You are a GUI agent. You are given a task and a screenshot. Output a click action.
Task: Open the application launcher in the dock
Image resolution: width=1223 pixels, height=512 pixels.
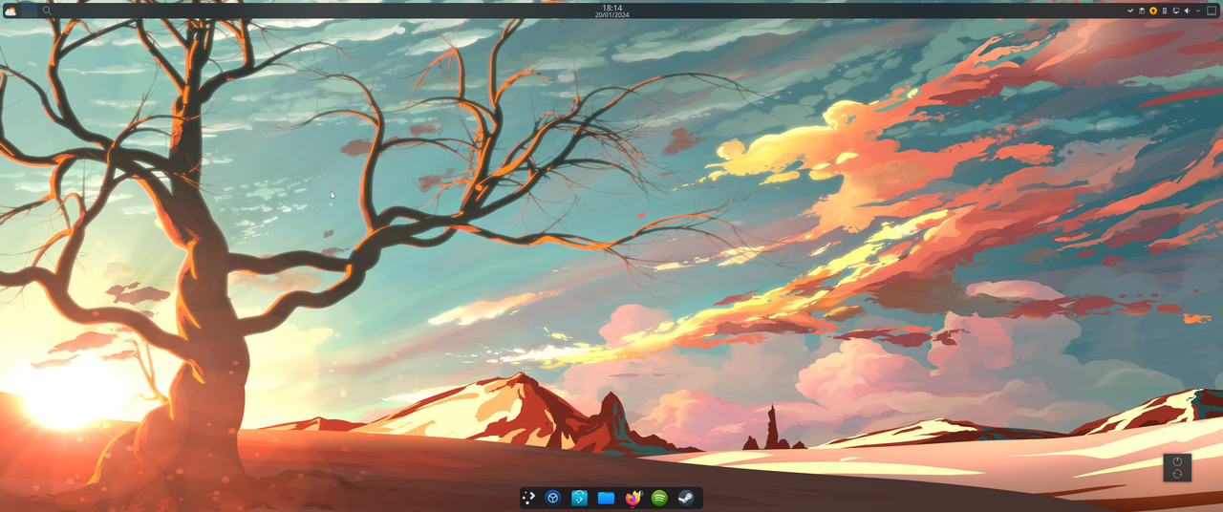tap(528, 498)
